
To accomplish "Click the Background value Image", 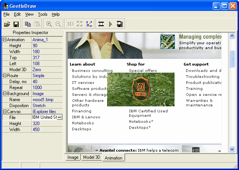I will coord(38,94).
